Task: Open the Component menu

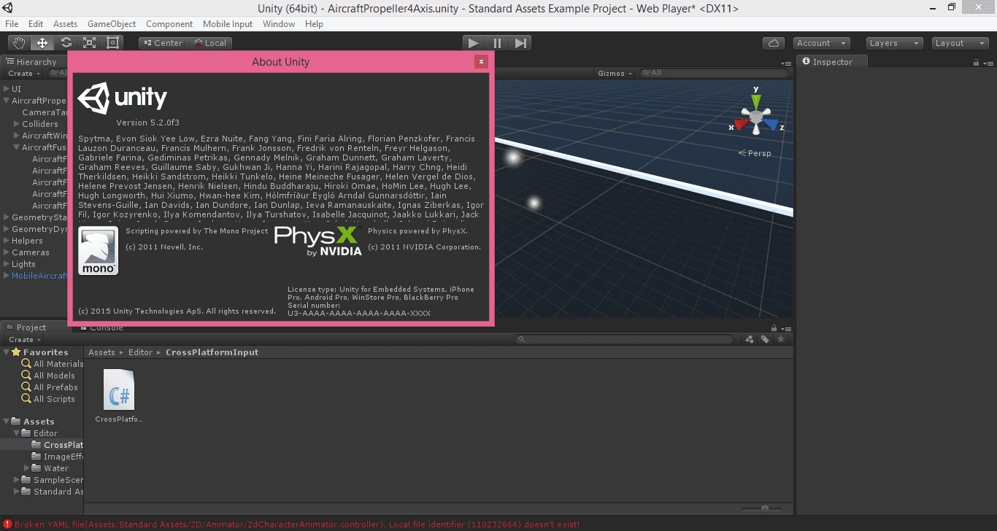Action: click(x=169, y=24)
